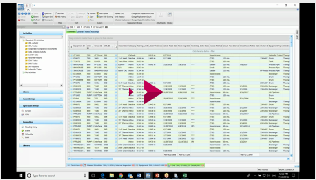Image resolution: width=316 pixels, height=180 pixels.
Task: Click the Recompute ribbon button
Action: pyautogui.click(x=47, y=20)
